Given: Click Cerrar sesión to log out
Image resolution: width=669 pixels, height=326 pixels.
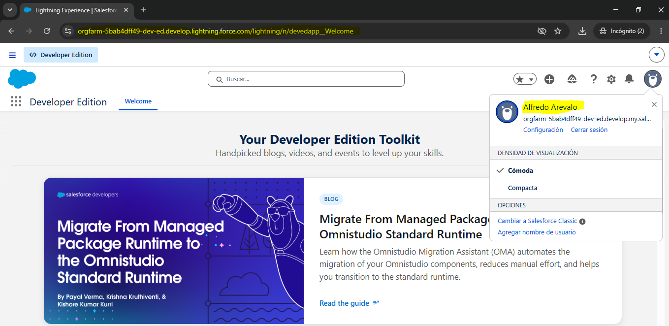Looking at the screenshot, I should (x=589, y=130).
